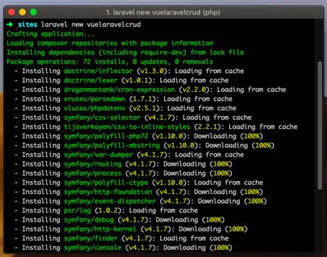Screen dimensions: 327x257
Task: Click the dragonmantank/cron-expression package name
Action: pos(119,90)
